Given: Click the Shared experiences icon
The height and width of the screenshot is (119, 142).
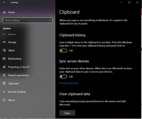Looking at the screenshot, I should point(4,75).
